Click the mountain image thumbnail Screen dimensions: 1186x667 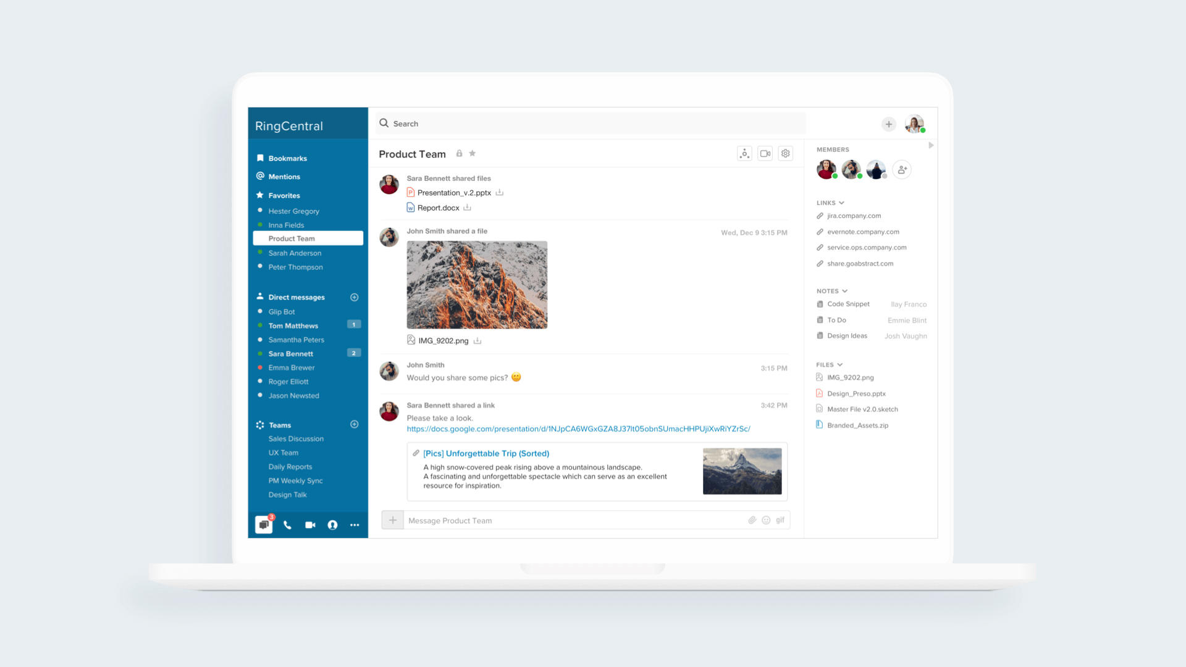(477, 285)
